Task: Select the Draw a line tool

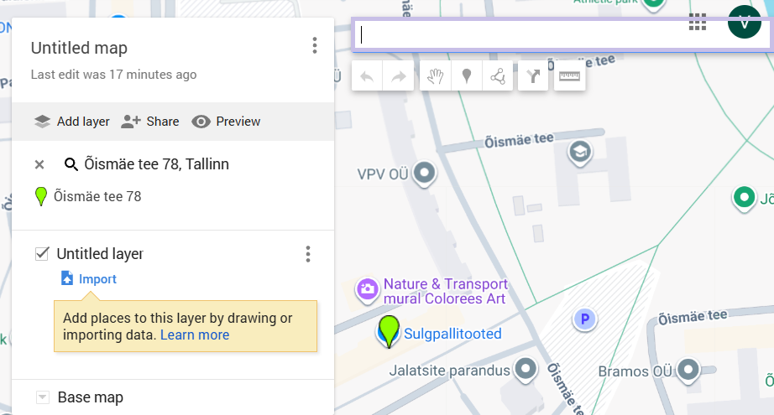Action: tap(498, 77)
